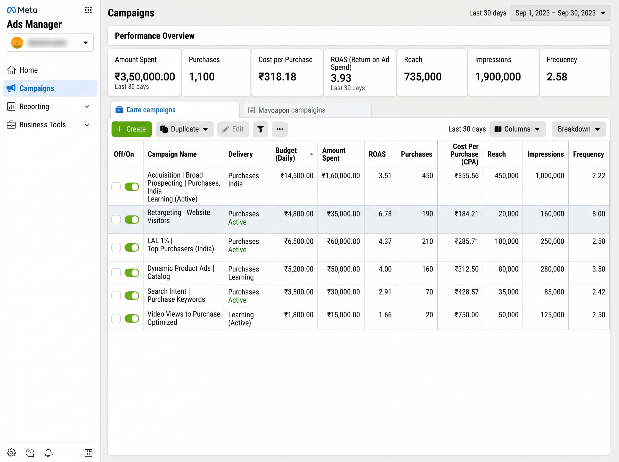Open the Meta apps grid menu
Image resolution: width=619 pixels, height=462 pixels.
coord(88,10)
